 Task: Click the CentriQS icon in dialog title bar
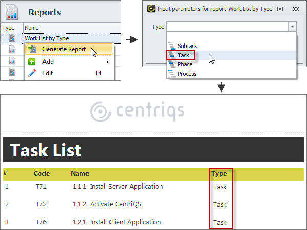point(151,9)
